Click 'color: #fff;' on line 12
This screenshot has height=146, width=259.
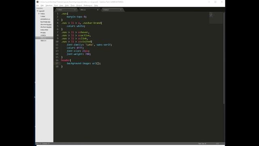(75, 48)
